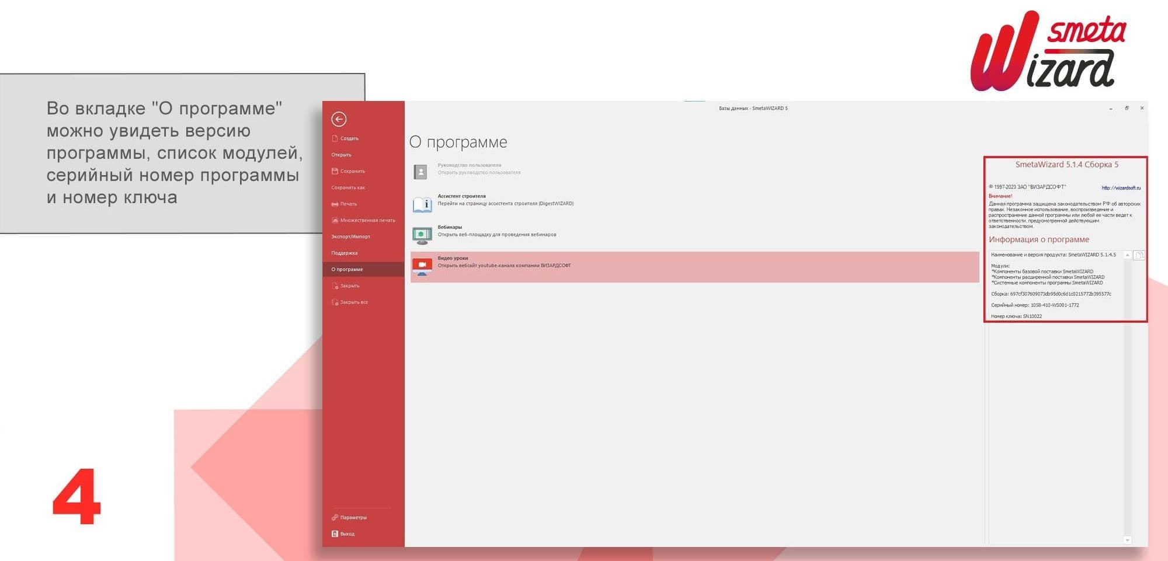This screenshot has height=561, width=1168.
Task: Click the scroll-down arrow at panel bottom
Action: click(x=1127, y=540)
